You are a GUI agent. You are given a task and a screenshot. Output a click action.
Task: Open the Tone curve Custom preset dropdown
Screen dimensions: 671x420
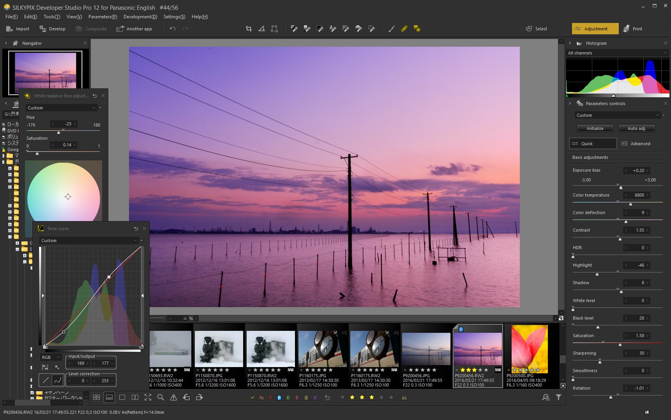89,241
